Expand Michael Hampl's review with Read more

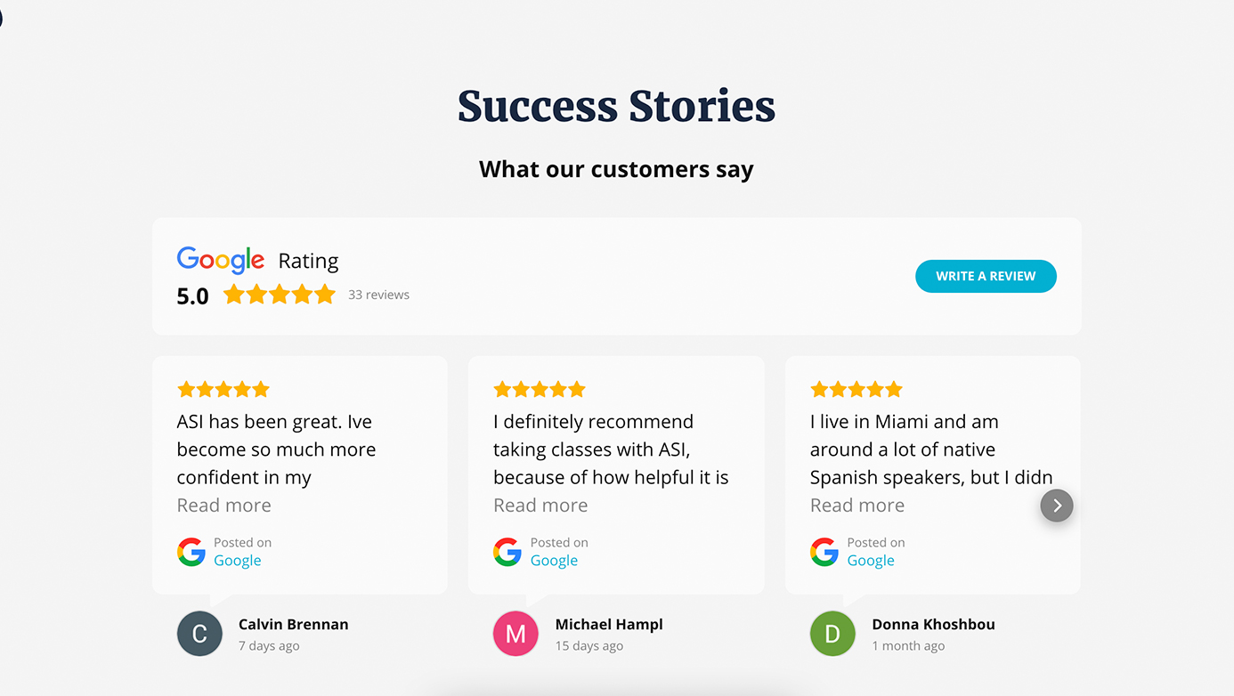(540, 506)
